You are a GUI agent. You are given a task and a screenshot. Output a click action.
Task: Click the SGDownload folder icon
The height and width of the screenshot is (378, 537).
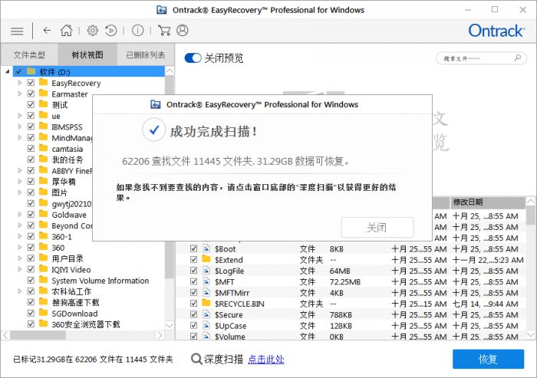pyautogui.click(x=43, y=313)
